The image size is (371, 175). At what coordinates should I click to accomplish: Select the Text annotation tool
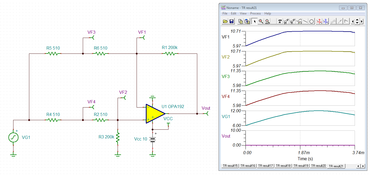click(x=280, y=21)
